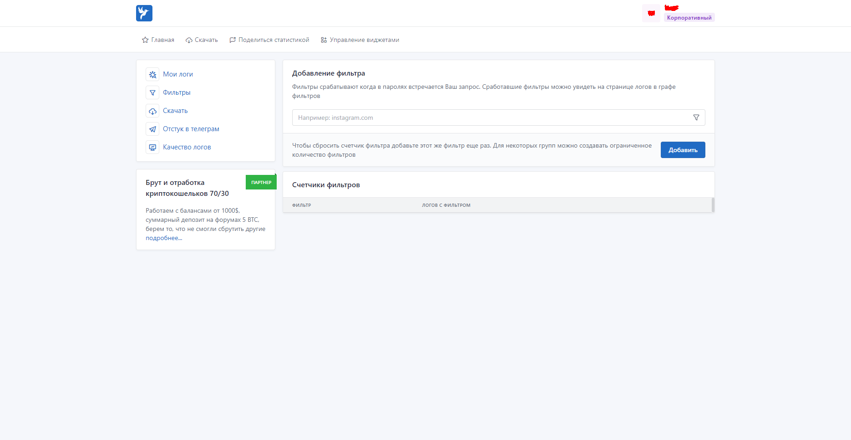The height and width of the screenshot is (440, 851).
Task: Click the paper plane icon for Отстук в телеграм
Action: [x=152, y=129]
